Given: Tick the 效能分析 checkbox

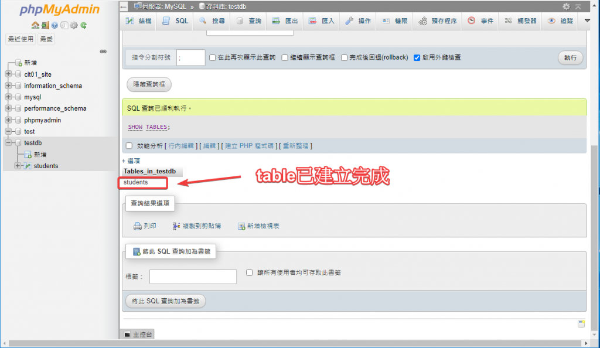Looking at the screenshot, I should pyautogui.click(x=129, y=146).
